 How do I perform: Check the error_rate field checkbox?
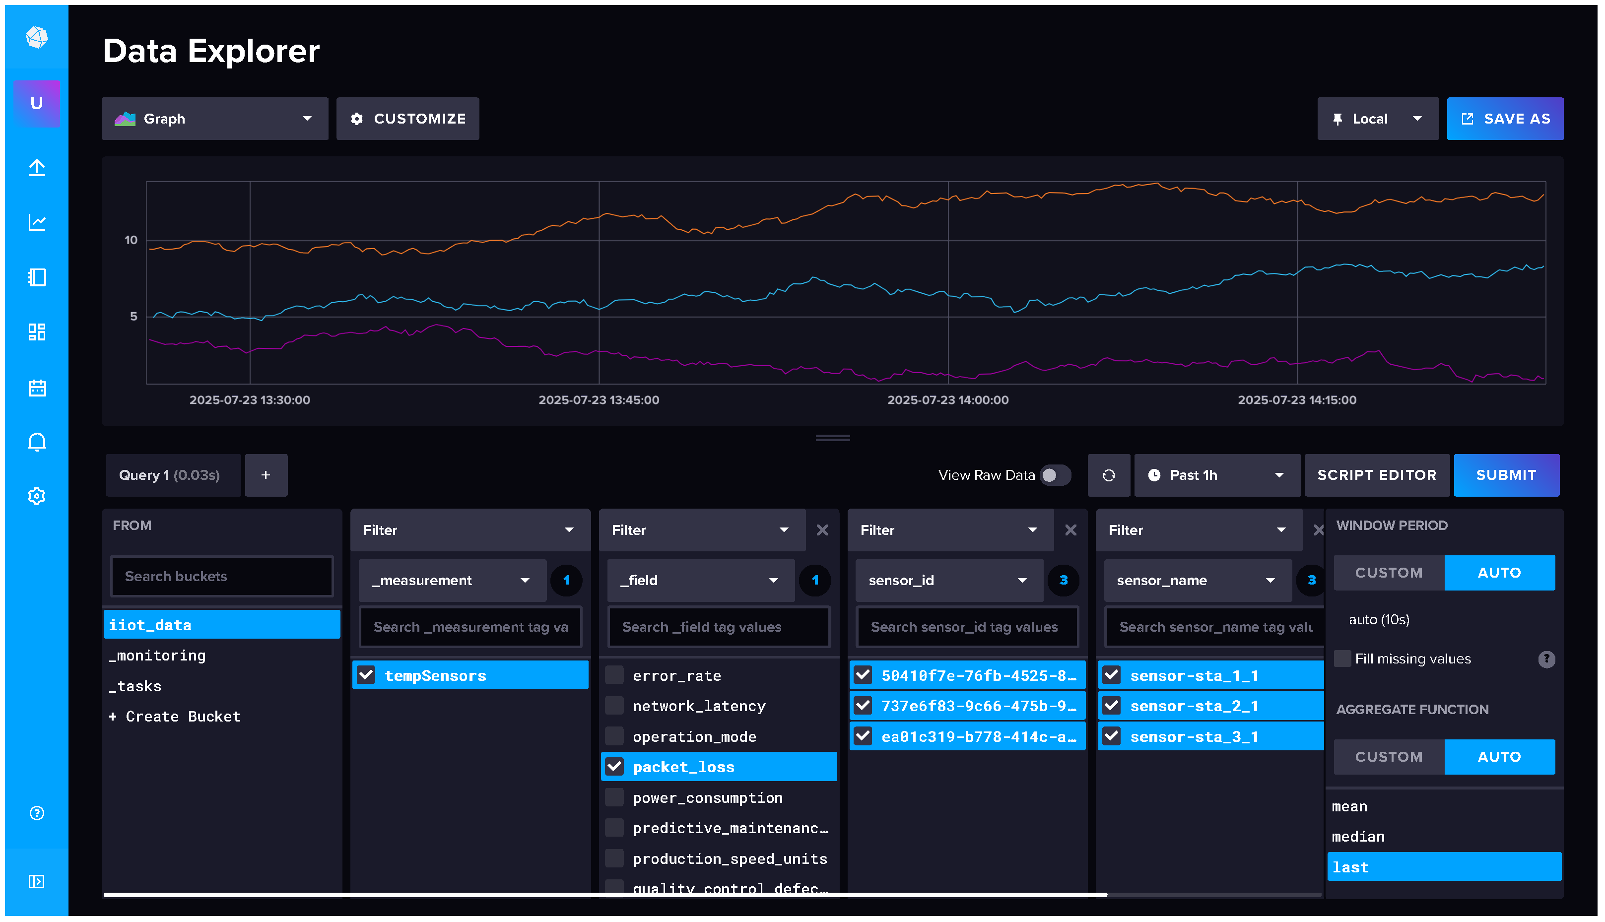[x=614, y=675]
